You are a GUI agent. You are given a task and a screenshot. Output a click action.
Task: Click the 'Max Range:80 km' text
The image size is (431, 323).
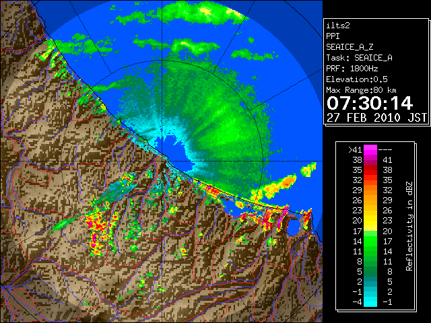[361, 90]
